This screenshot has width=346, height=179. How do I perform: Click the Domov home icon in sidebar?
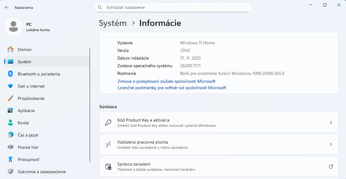click(10, 49)
